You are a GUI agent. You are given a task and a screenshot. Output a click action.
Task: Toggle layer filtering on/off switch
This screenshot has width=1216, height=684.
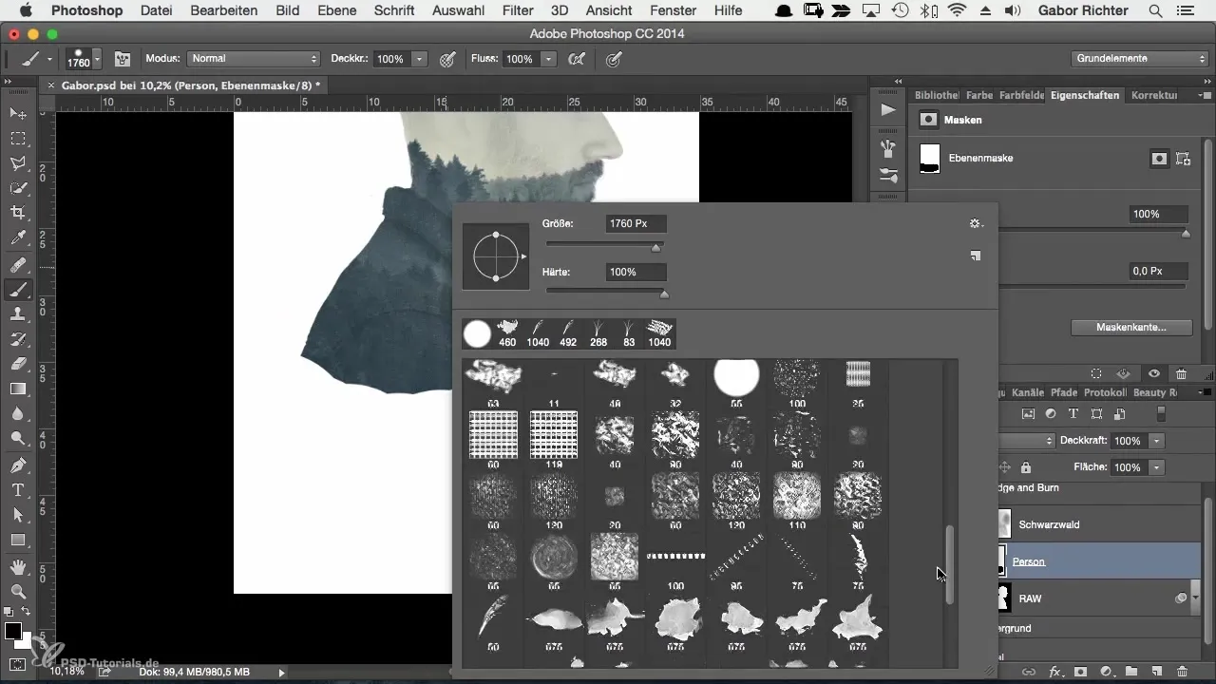pyautogui.click(x=1160, y=414)
